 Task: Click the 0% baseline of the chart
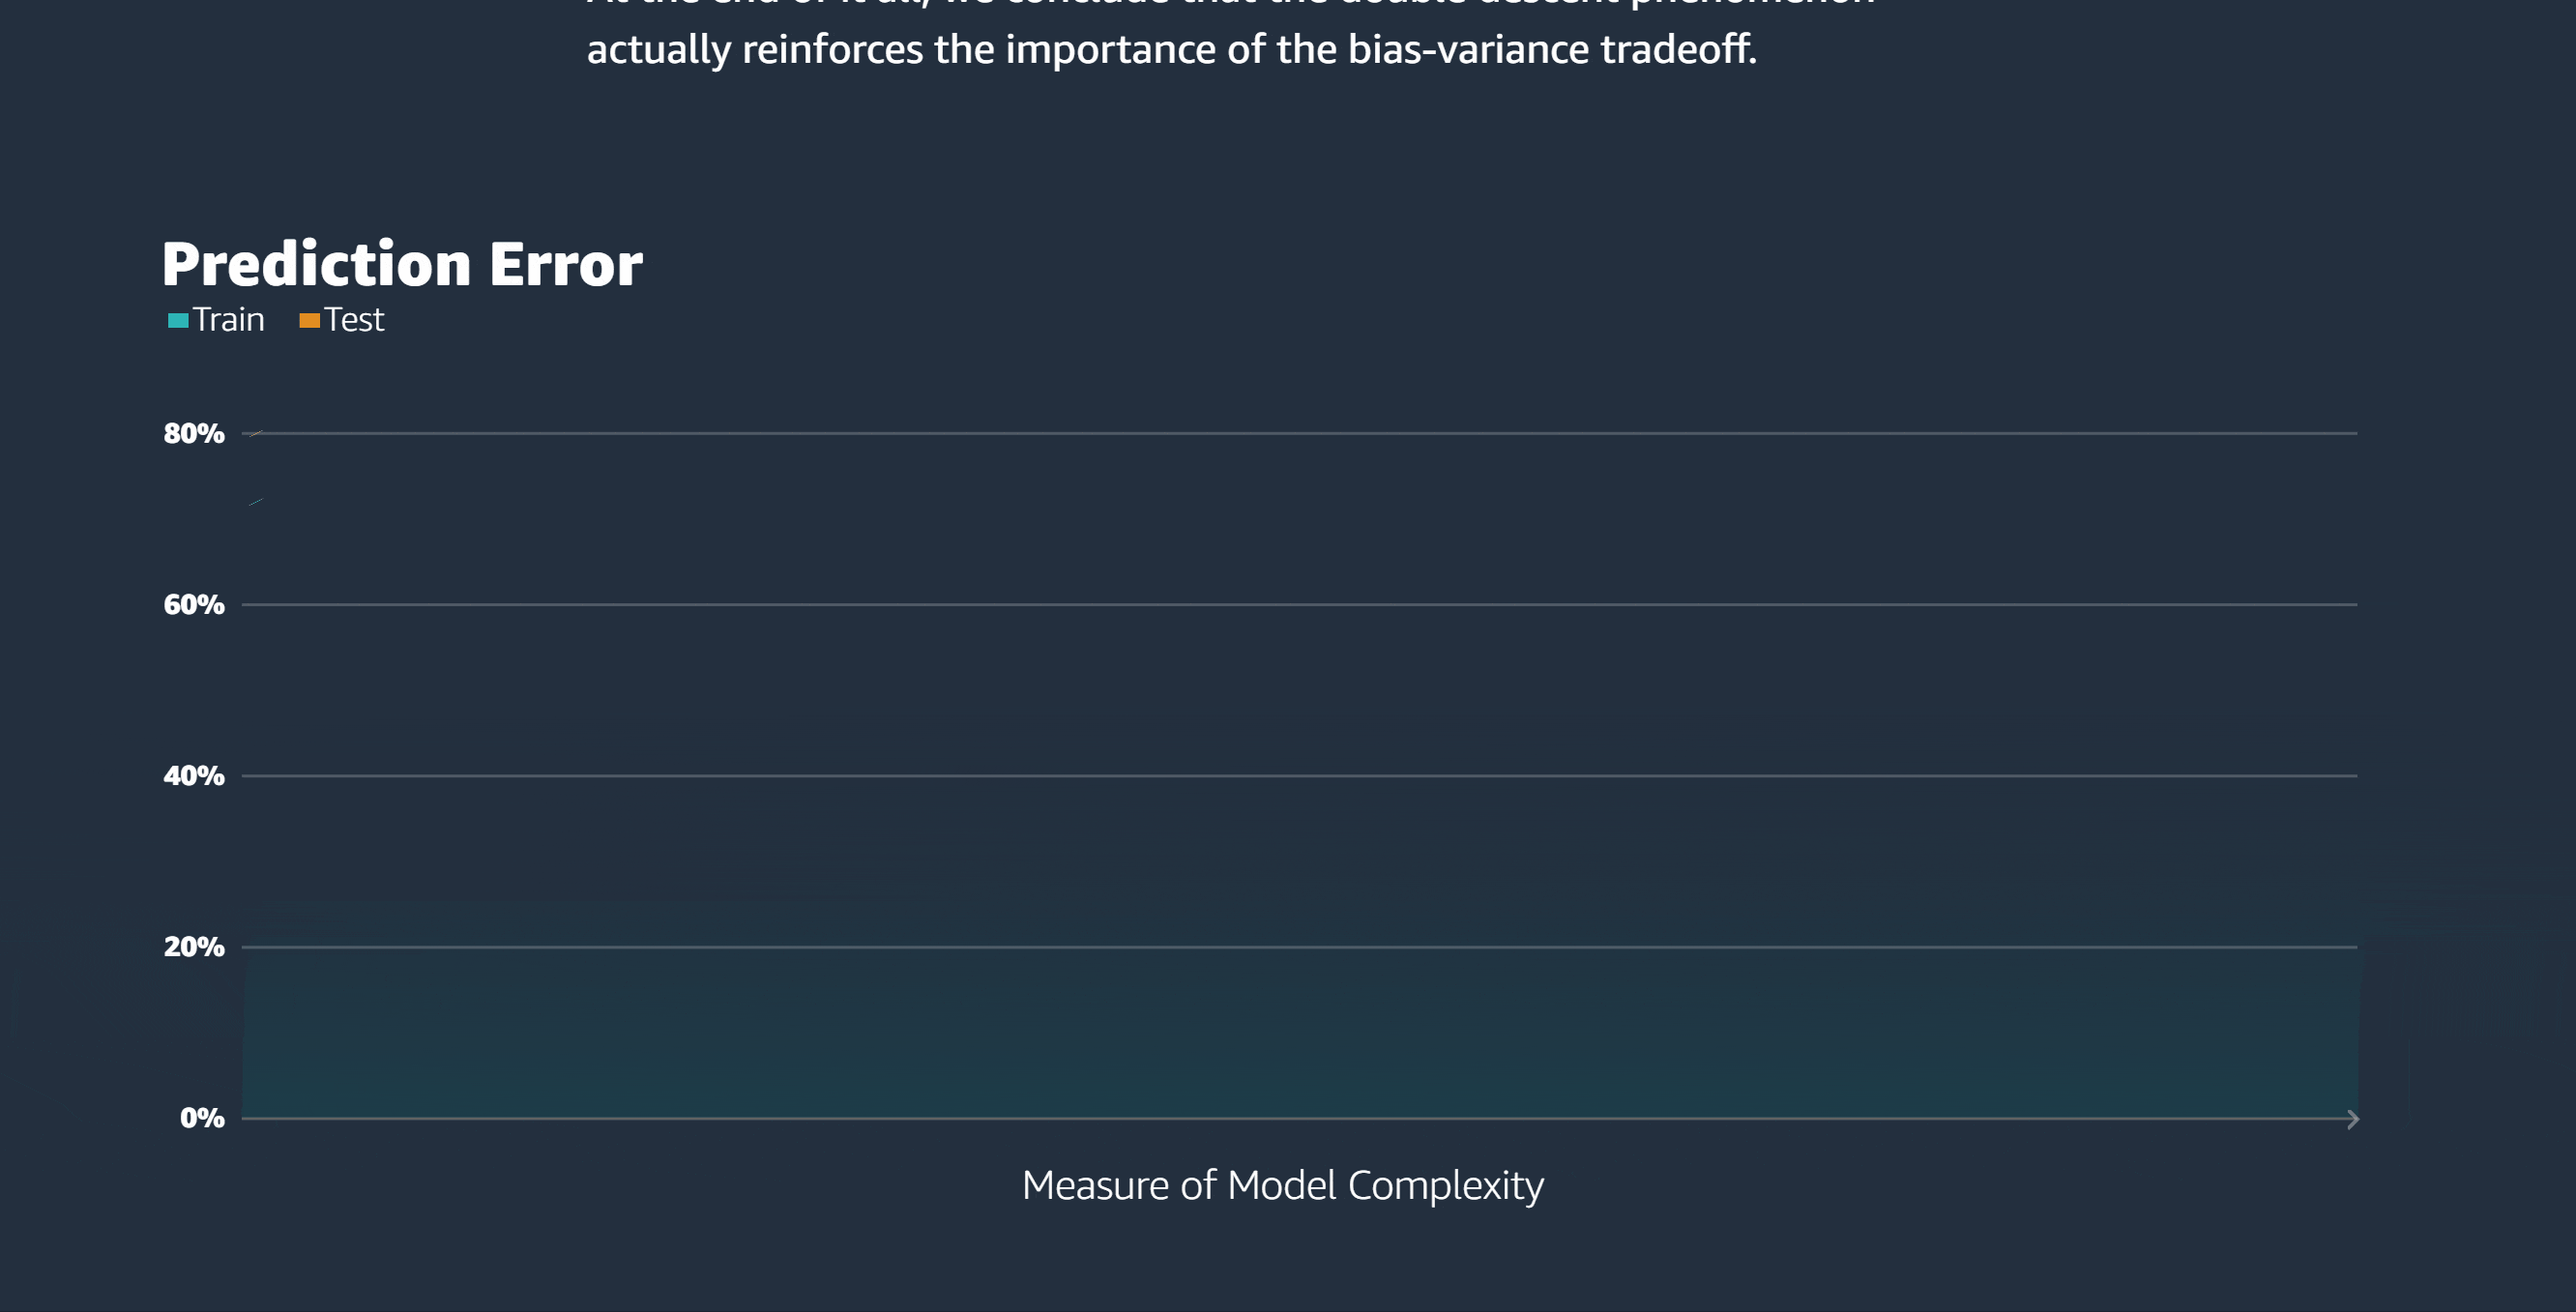pos(1295,1118)
